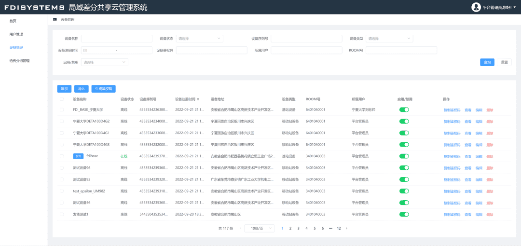Tick the checkbox for 测试设备96 row
The width and height of the screenshot is (521, 246).
point(61,168)
